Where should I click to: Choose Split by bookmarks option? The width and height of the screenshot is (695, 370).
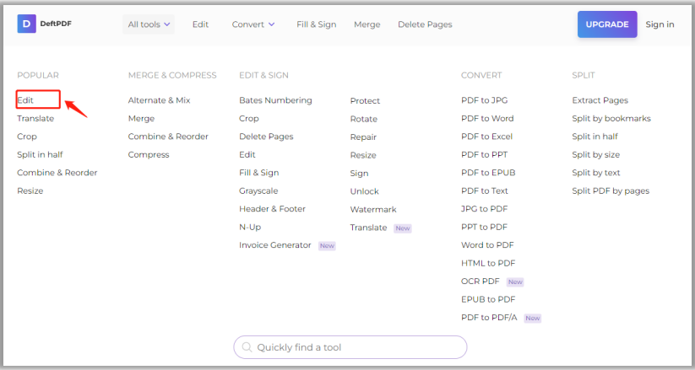pyautogui.click(x=611, y=118)
